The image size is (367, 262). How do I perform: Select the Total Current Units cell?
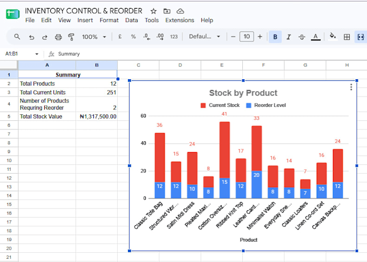click(47, 93)
